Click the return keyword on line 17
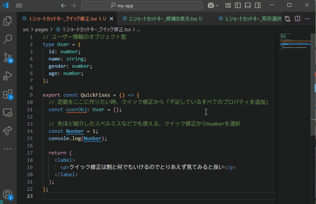The height and width of the screenshot is (204, 316). pyautogui.click(x=57, y=153)
